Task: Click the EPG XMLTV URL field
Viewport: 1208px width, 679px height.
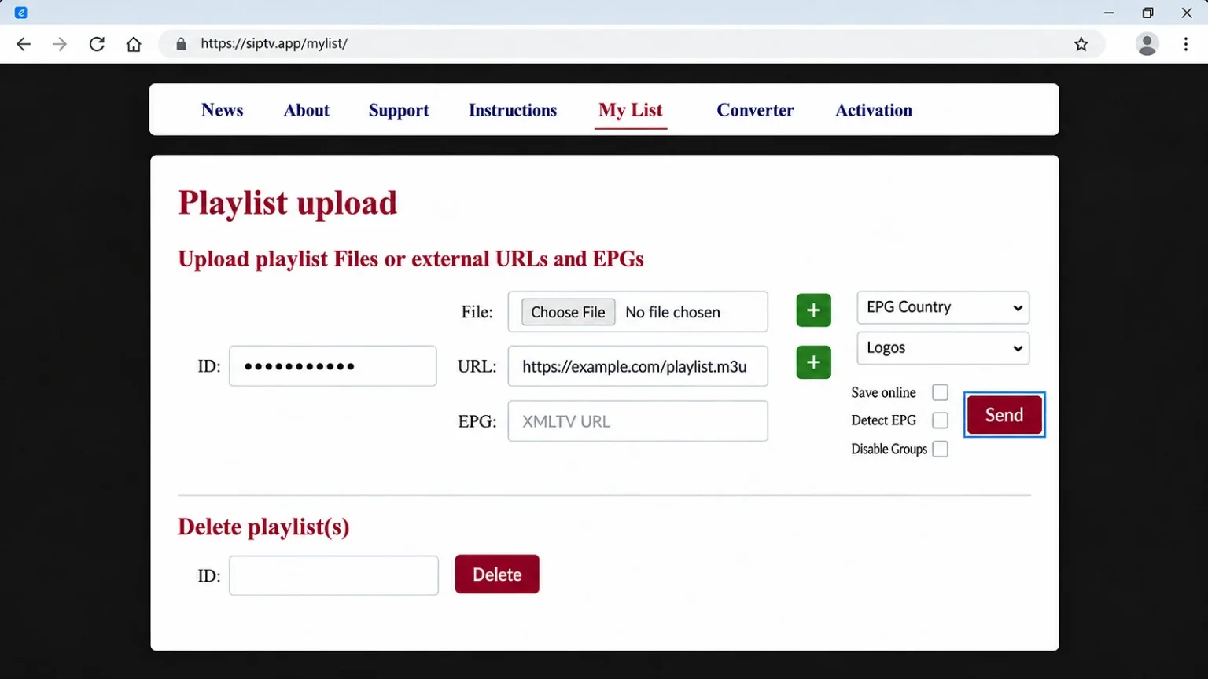Action: coord(638,421)
